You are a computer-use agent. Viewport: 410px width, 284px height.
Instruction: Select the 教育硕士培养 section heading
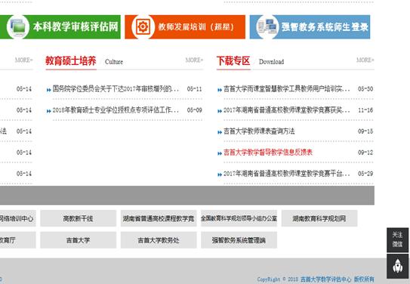[x=71, y=61]
